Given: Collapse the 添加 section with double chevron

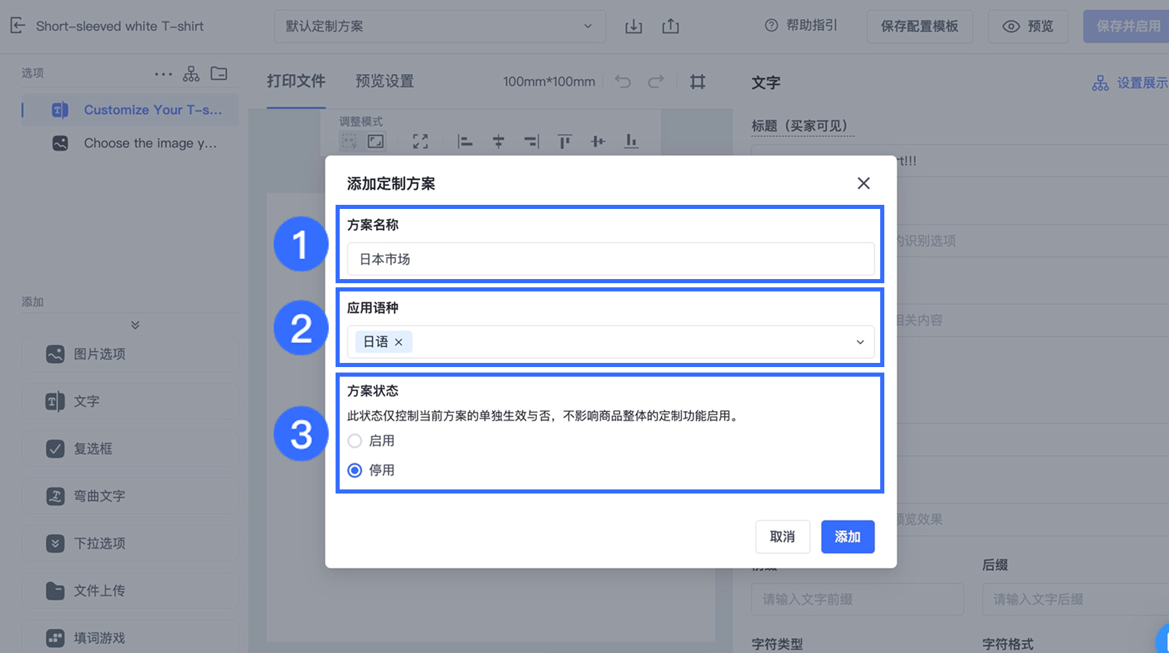Looking at the screenshot, I should [135, 324].
